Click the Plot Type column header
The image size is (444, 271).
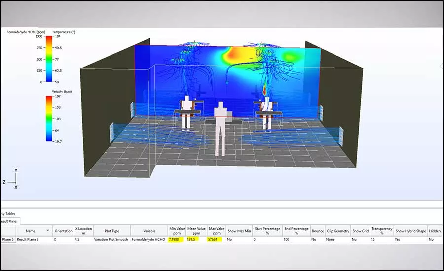click(112, 231)
